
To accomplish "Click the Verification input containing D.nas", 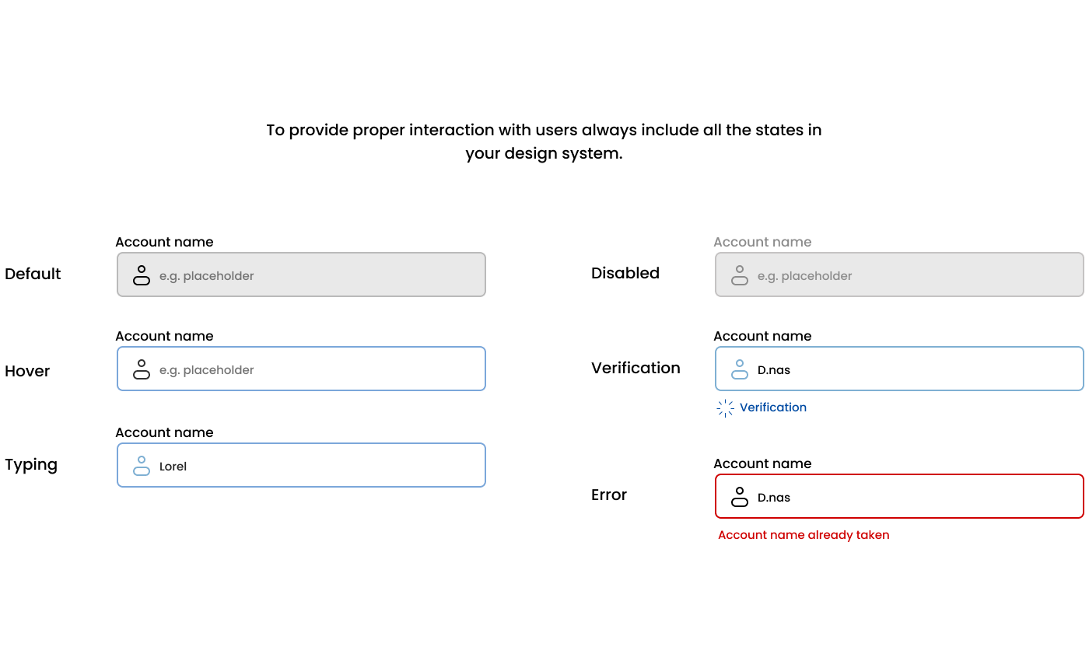I will [x=899, y=369].
